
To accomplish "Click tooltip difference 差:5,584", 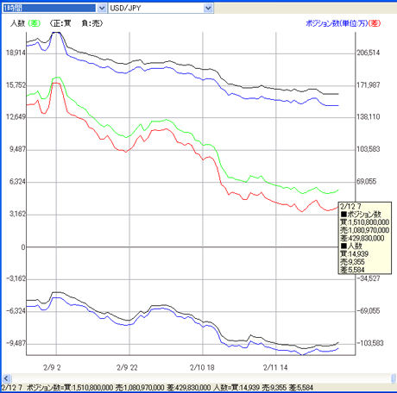I will pyautogui.click(x=352, y=270).
